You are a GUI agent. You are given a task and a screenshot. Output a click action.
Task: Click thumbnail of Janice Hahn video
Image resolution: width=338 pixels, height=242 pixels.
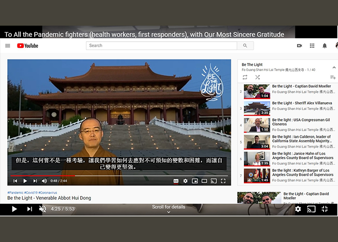tap(257, 159)
